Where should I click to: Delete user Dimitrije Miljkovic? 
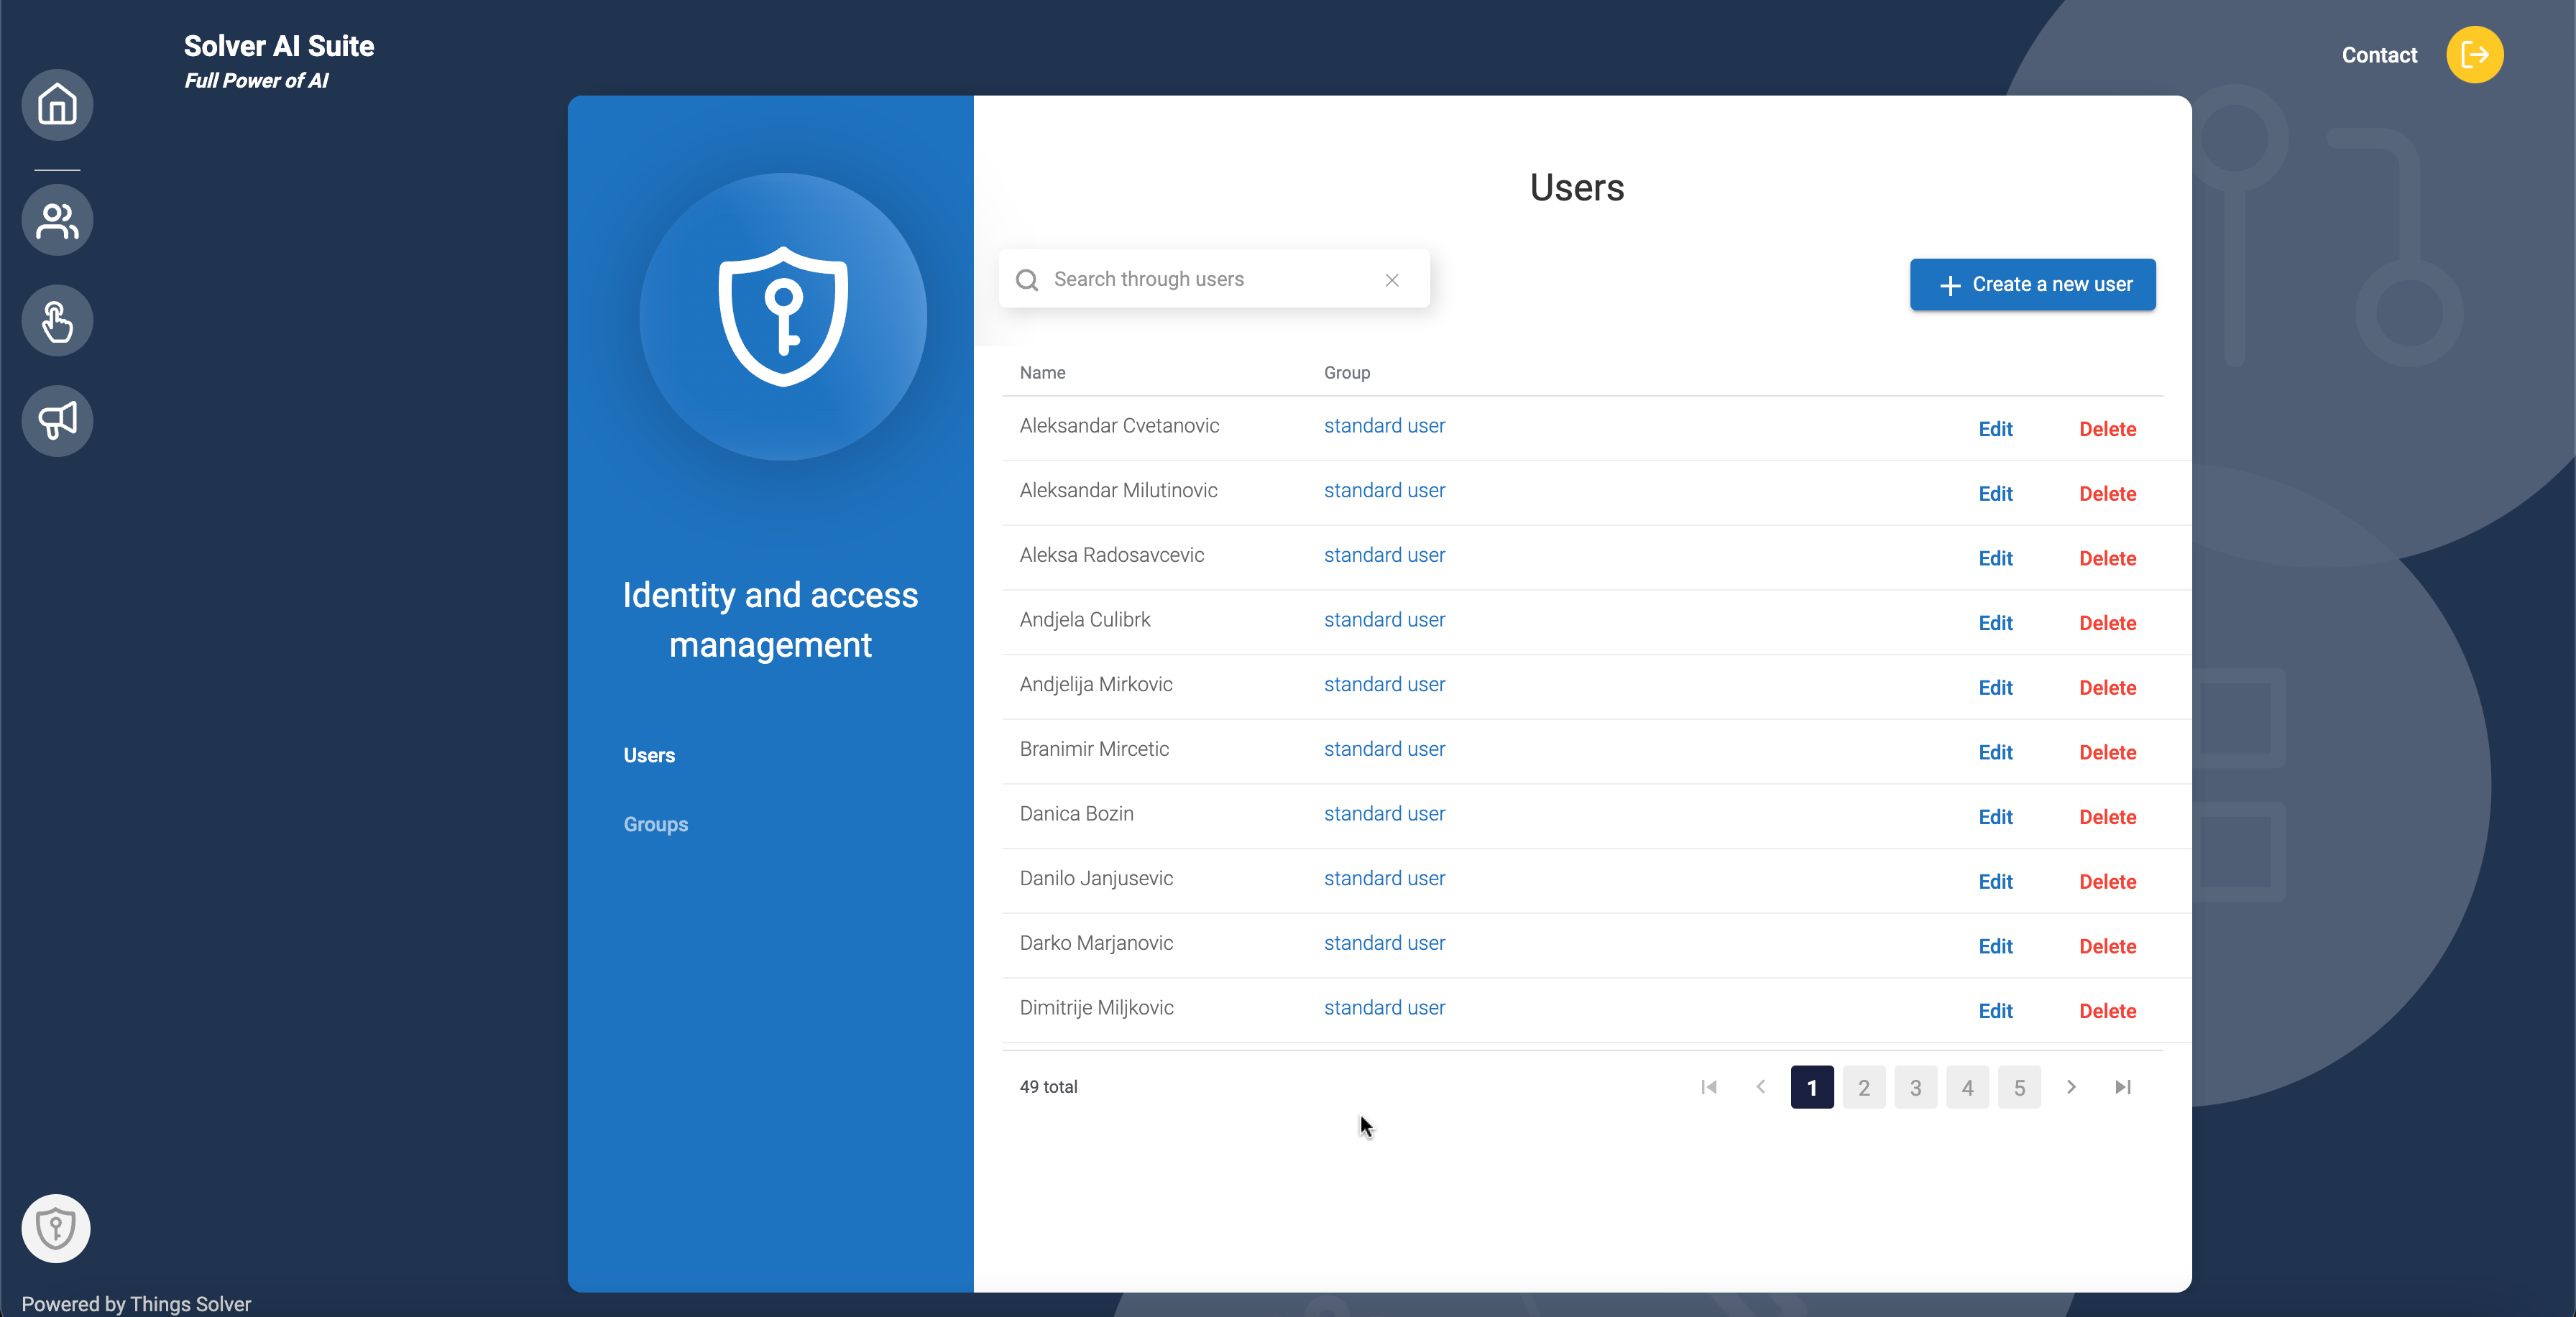(2108, 1011)
